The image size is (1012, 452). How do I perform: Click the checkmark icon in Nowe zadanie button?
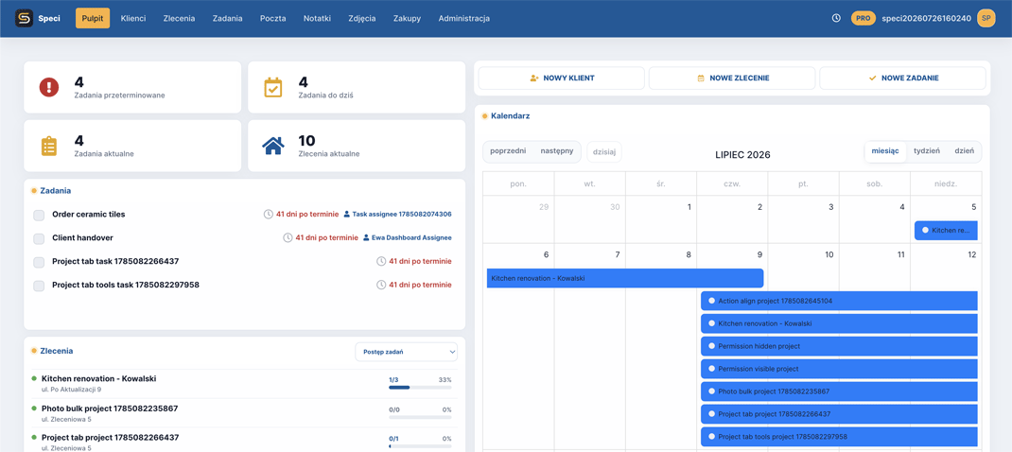873,78
